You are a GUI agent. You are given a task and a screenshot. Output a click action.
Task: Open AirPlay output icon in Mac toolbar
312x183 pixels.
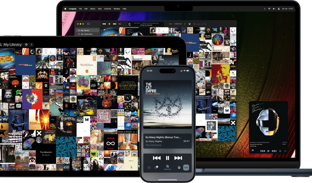pyautogui.click(x=190, y=24)
